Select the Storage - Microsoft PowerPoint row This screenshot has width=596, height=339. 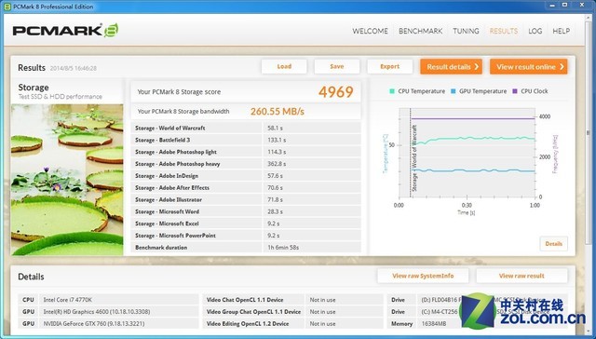point(246,236)
